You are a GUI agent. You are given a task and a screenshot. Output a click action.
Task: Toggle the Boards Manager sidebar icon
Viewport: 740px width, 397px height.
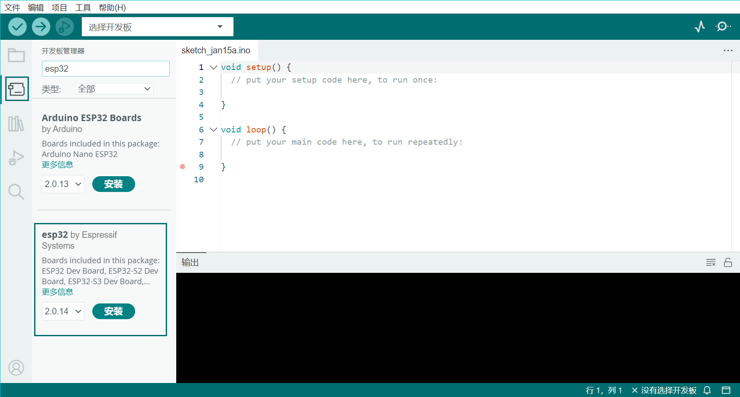17,89
